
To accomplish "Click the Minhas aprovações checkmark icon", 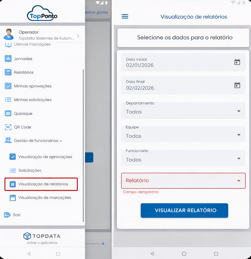I will pos(8,86).
